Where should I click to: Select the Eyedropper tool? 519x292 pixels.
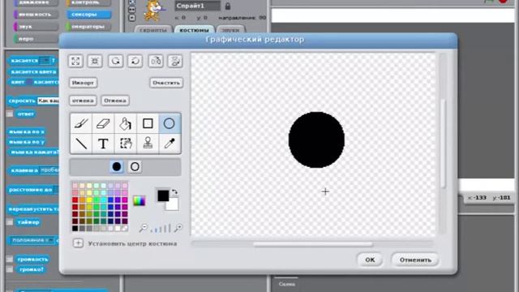coord(169,144)
